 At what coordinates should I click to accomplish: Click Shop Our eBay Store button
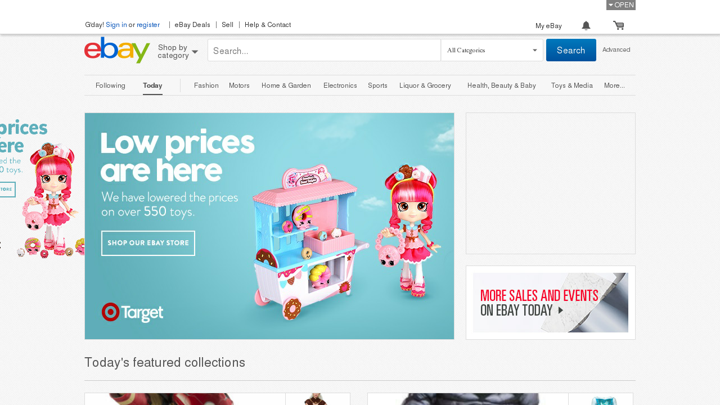[x=148, y=243]
